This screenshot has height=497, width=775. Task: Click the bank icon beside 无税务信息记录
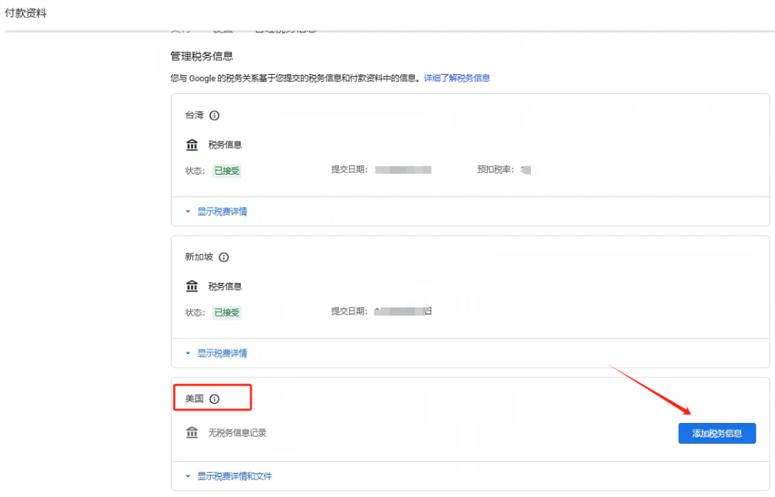tap(192, 432)
